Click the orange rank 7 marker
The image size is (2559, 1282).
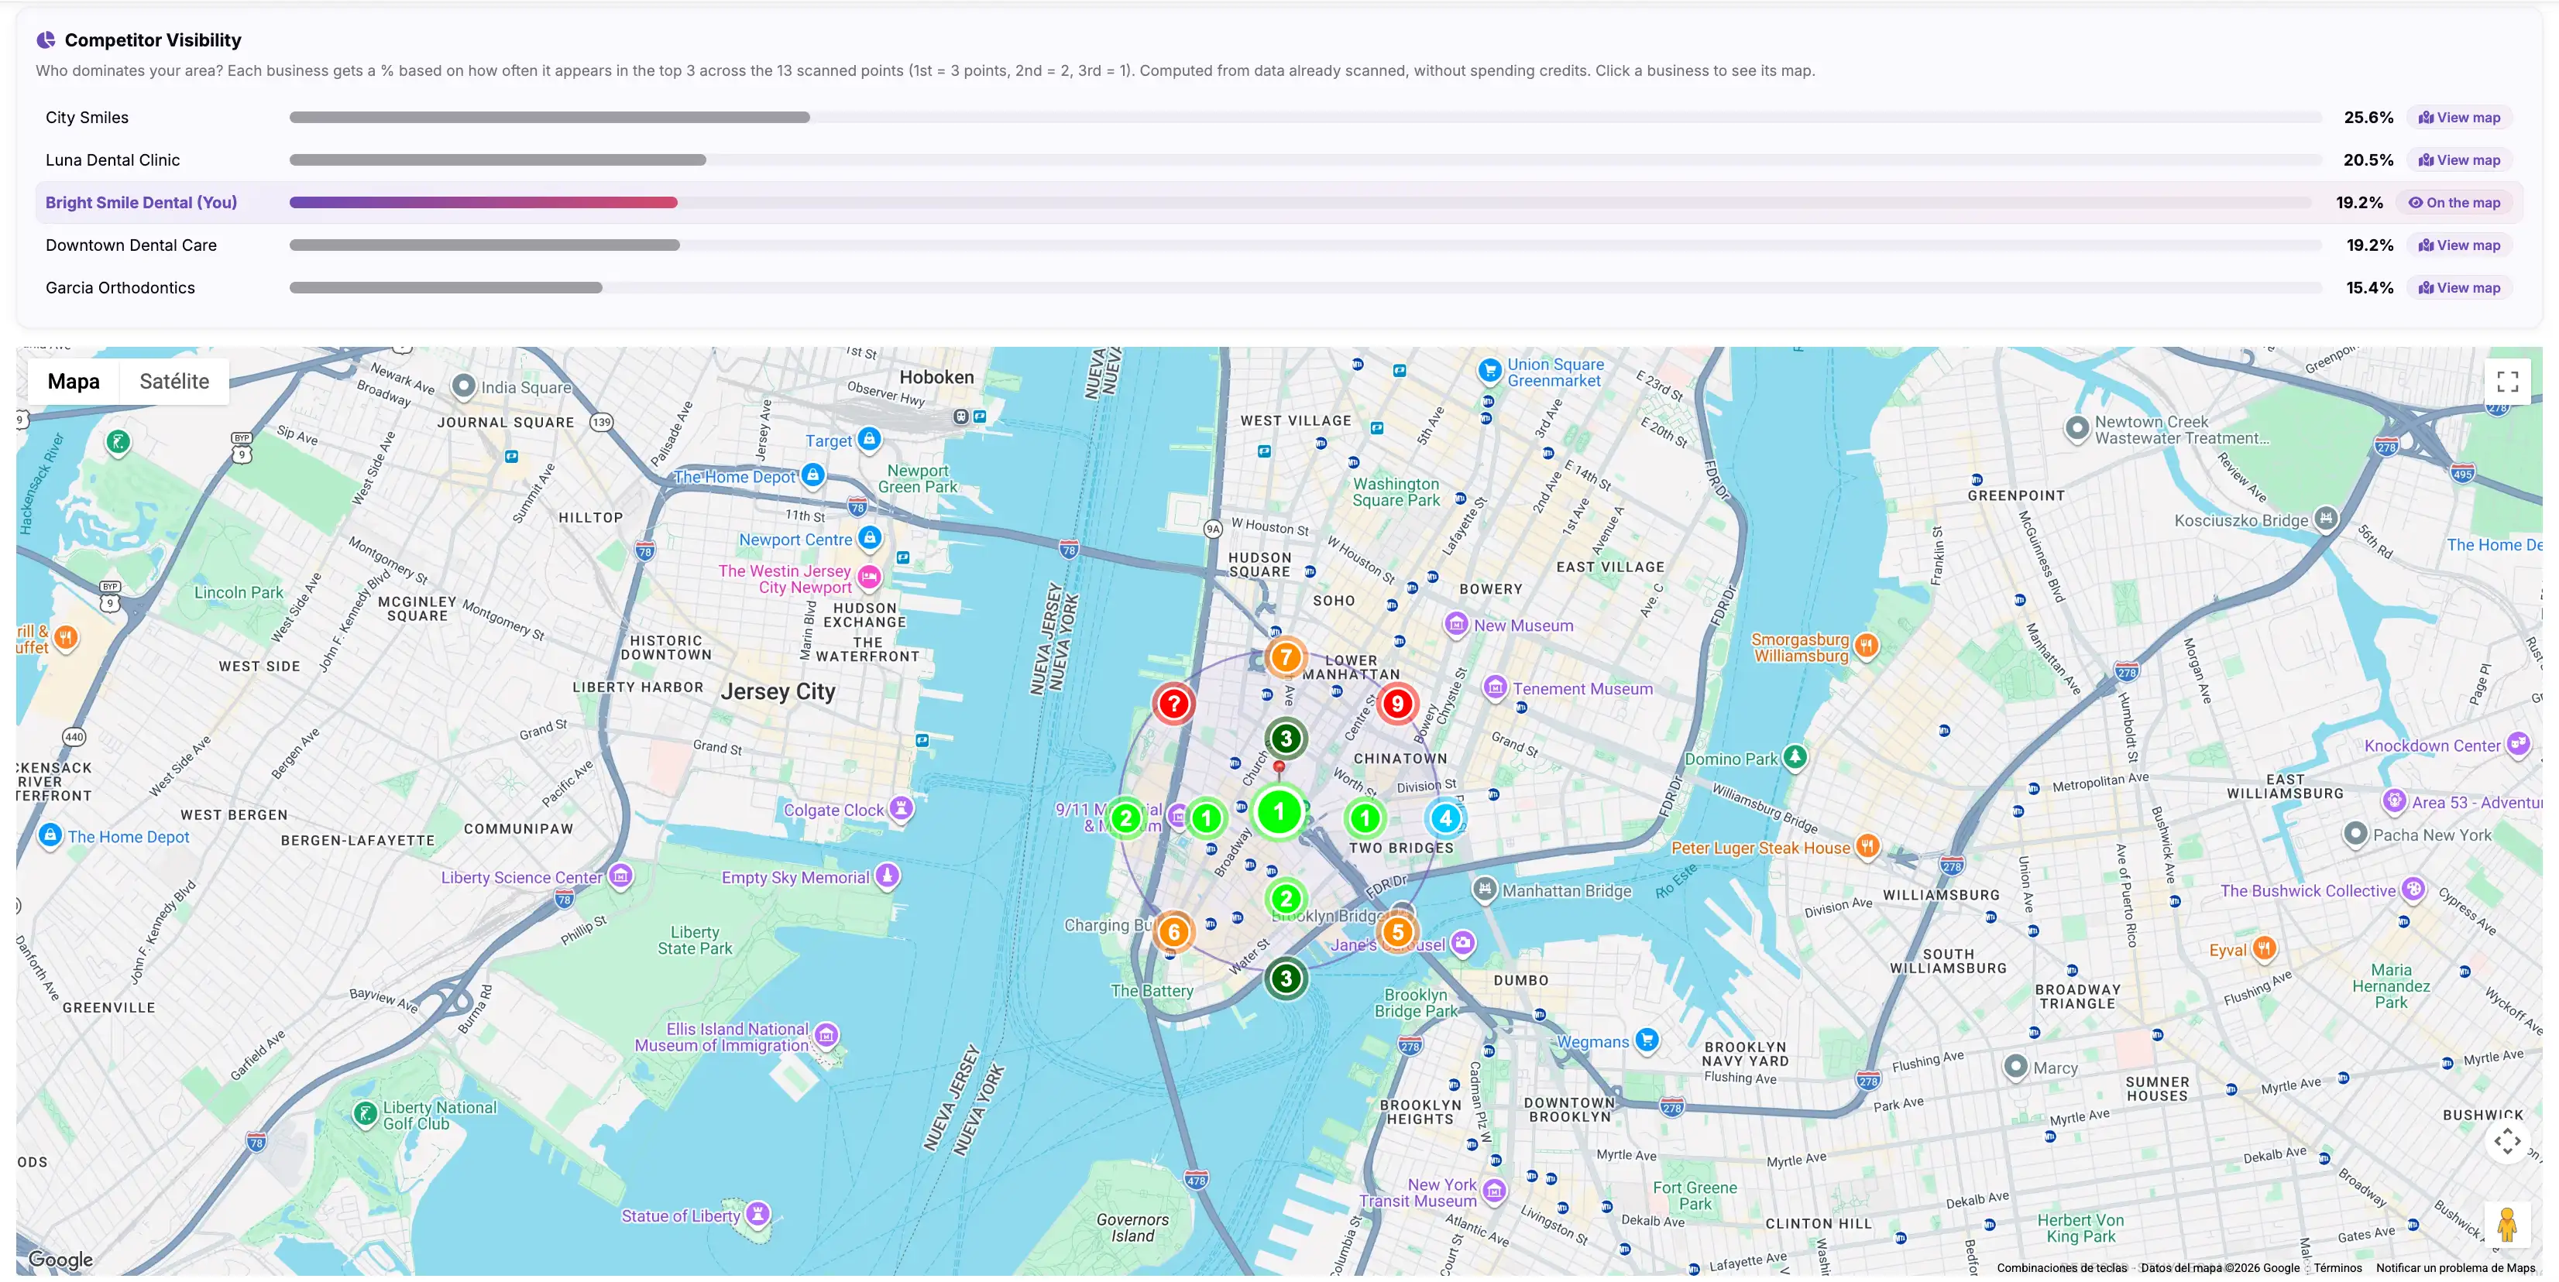[1286, 656]
